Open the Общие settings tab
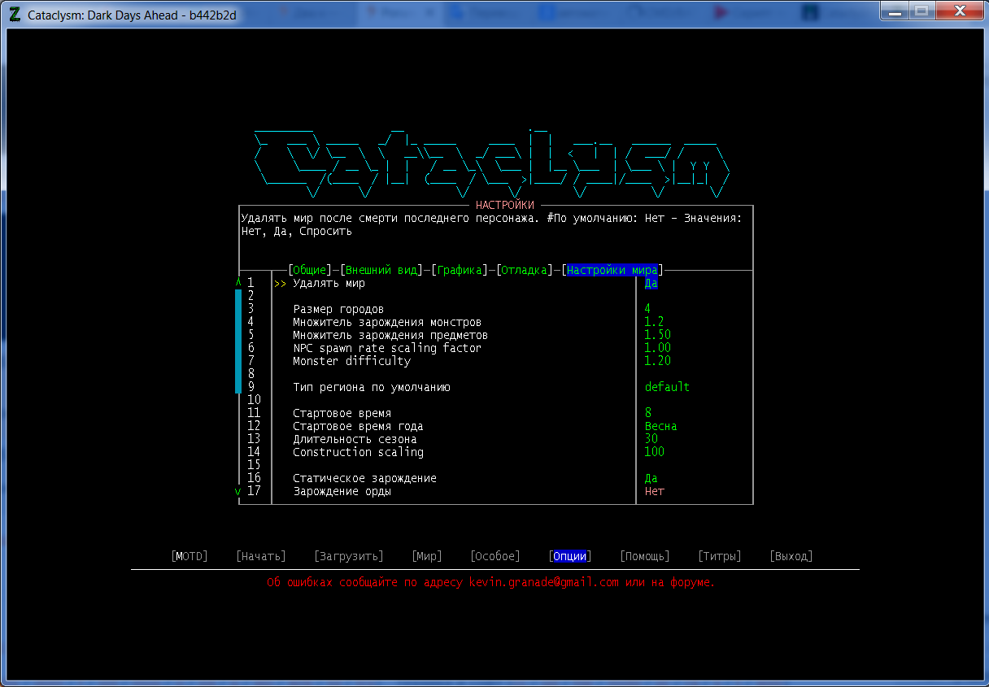 click(x=309, y=270)
